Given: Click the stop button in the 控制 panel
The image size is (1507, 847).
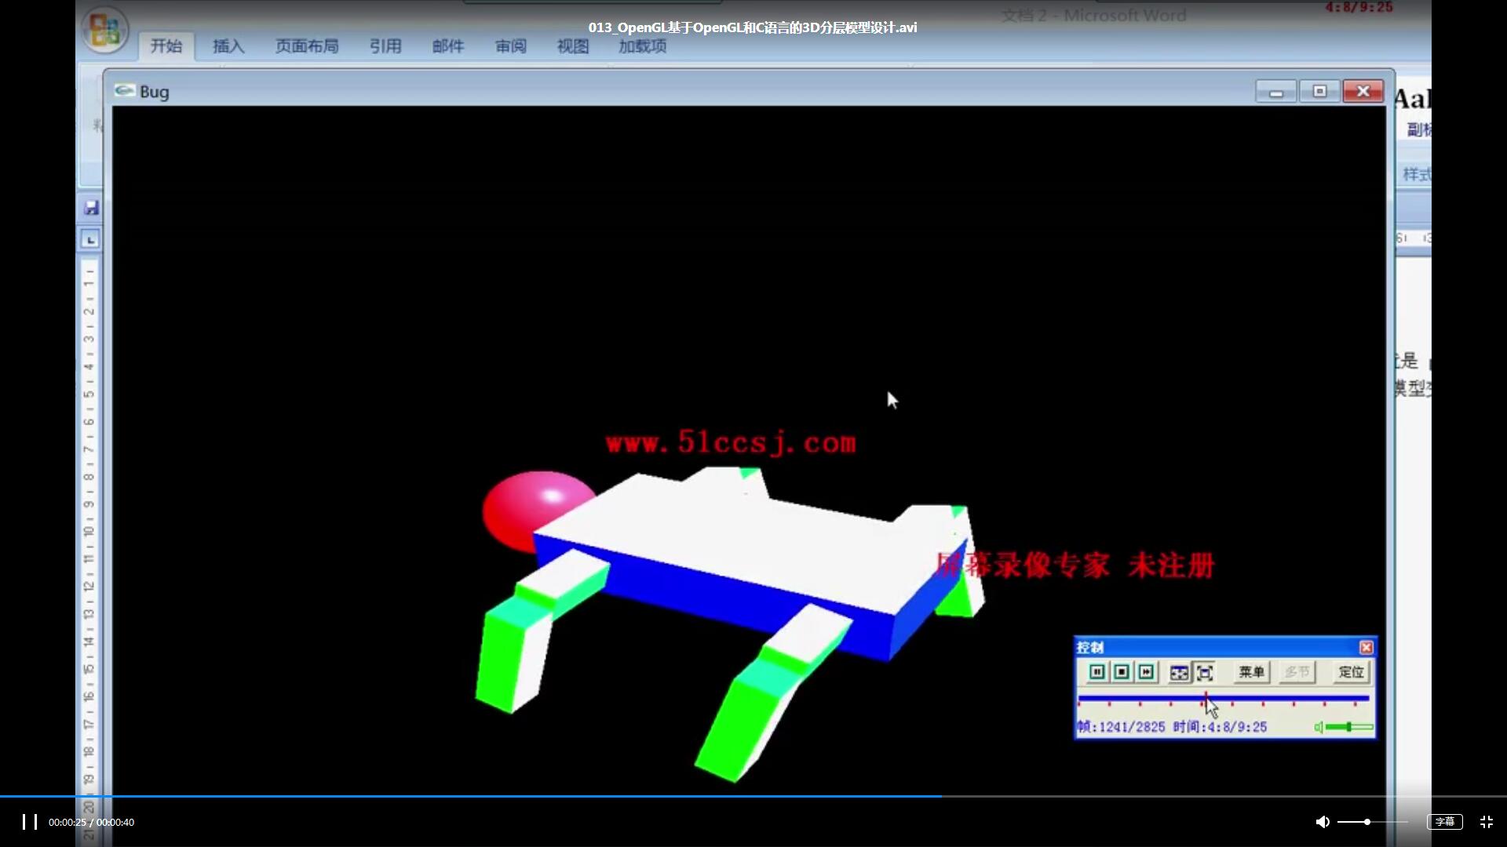Looking at the screenshot, I should point(1122,672).
